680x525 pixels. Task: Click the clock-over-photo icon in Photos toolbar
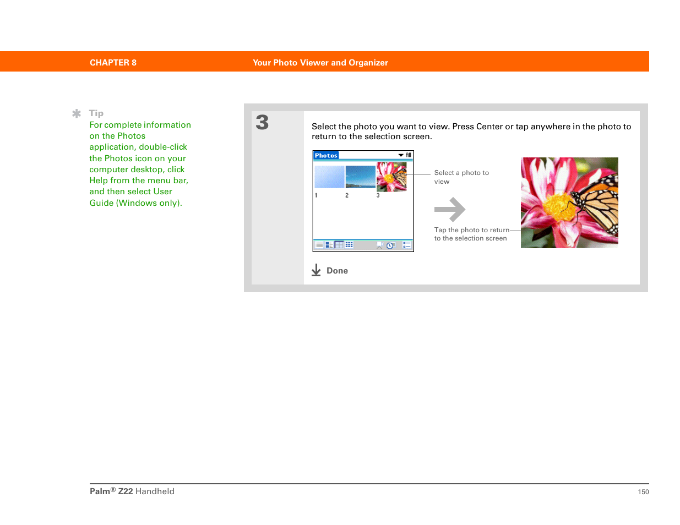click(x=391, y=245)
